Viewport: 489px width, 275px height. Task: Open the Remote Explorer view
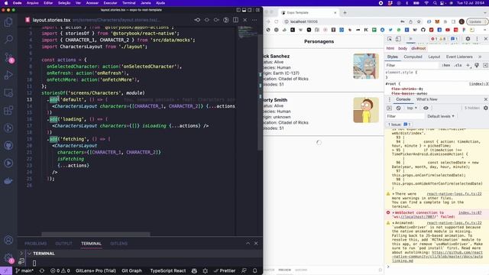(x=8, y=92)
